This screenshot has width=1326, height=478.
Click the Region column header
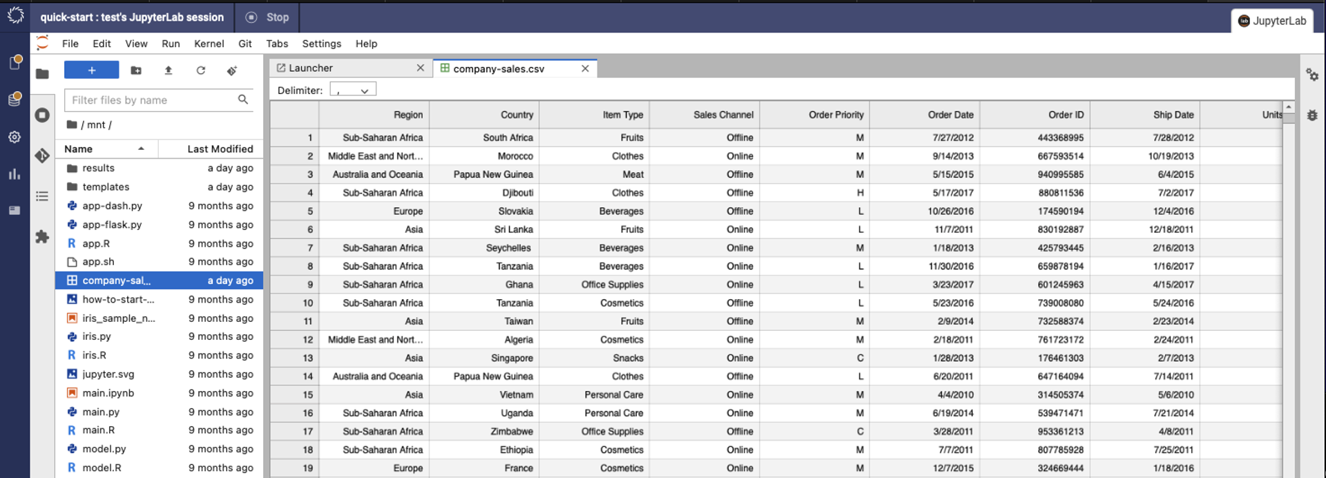(x=374, y=115)
